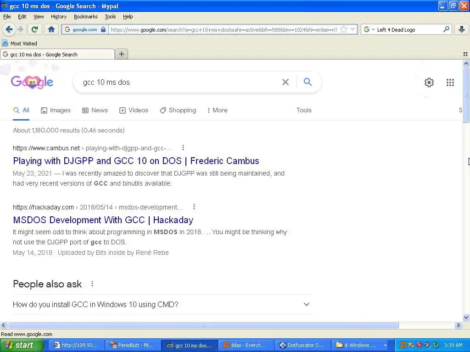Select the 'gcc 10 ms dos - Google Search' tab
The width and height of the screenshot is (470, 352).
pyautogui.click(x=57, y=54)
